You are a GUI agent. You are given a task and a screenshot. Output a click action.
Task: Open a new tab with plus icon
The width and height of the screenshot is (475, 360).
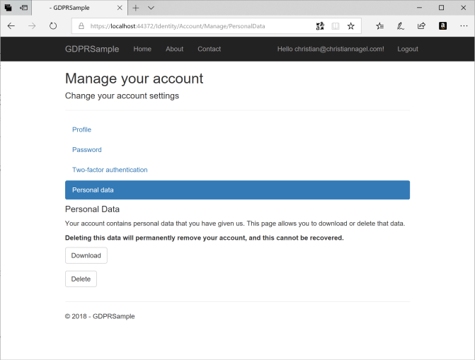(136, 8)
